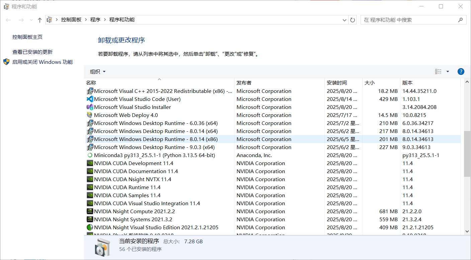
Task: Select Miniconda3 py313_25.5.1-1 program name
Action: coord(155,155)
